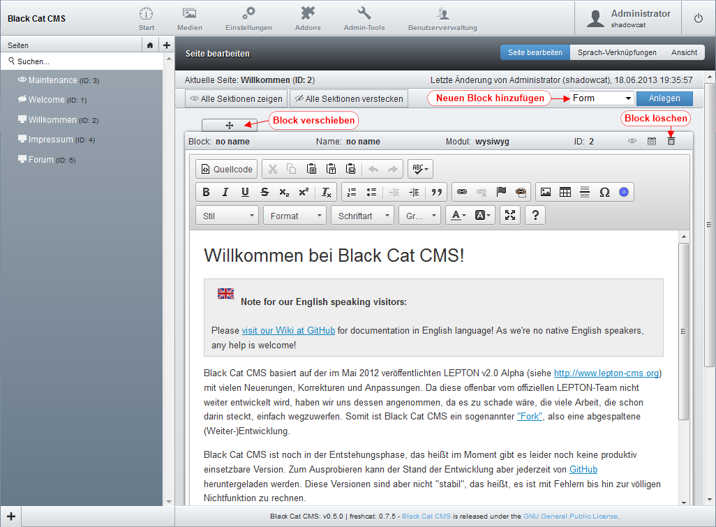Click the Block verschieben move handle
Viewport: 716px width, 527px height.
(x=229, y=125)
